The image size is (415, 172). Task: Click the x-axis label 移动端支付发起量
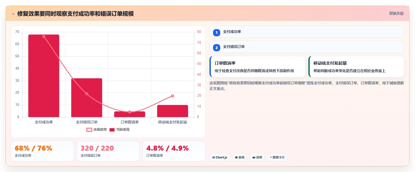click(173, 122)
